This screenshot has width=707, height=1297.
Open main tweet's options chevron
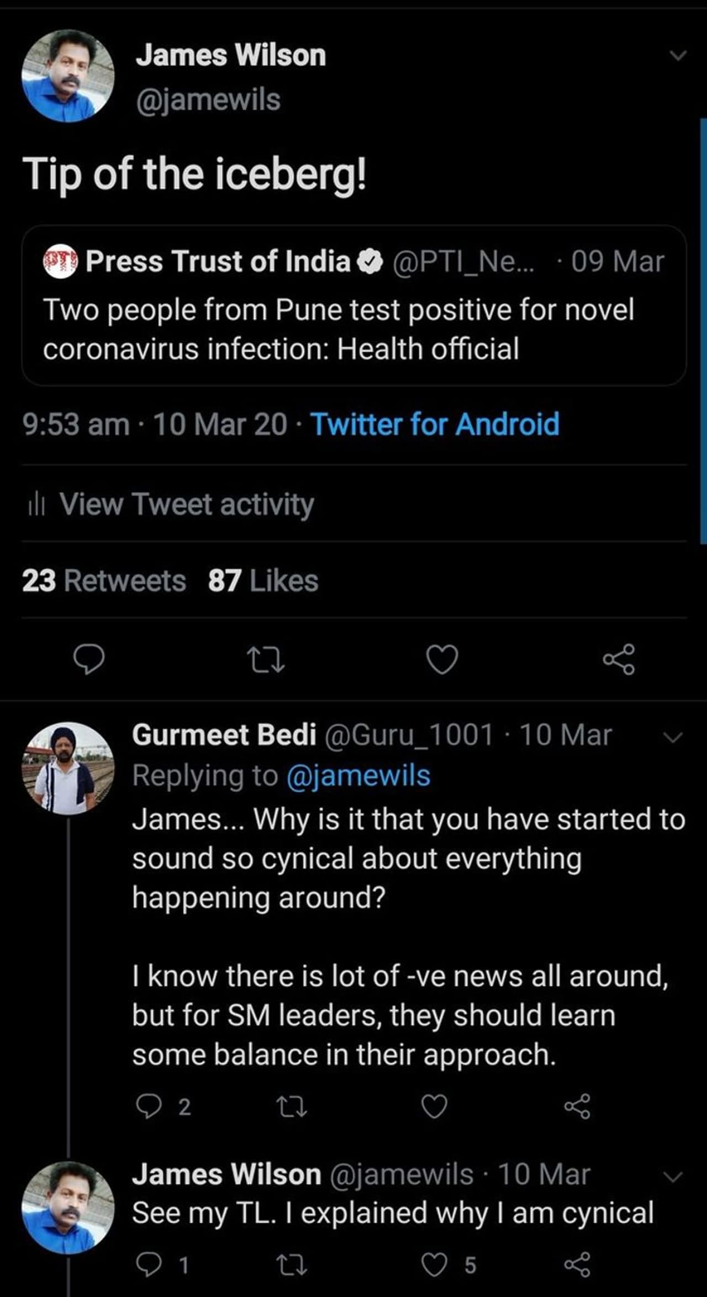tap(677, 55)
